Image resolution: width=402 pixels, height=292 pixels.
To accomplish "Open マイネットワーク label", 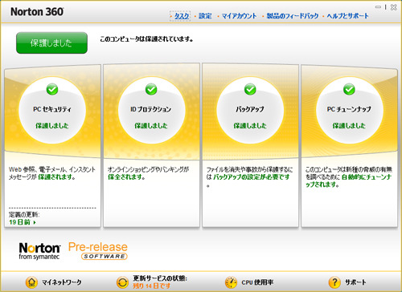I will (62, 282).
